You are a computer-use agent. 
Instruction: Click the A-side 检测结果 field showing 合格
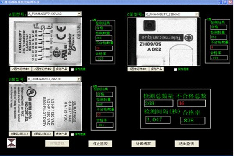[x=104, y=28]
